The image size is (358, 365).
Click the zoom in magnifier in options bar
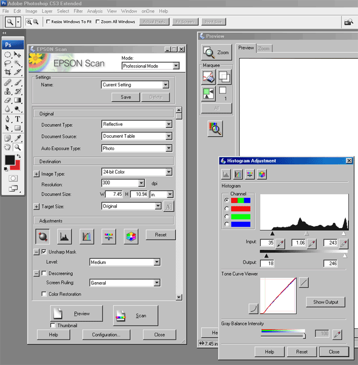pos(29,22)
